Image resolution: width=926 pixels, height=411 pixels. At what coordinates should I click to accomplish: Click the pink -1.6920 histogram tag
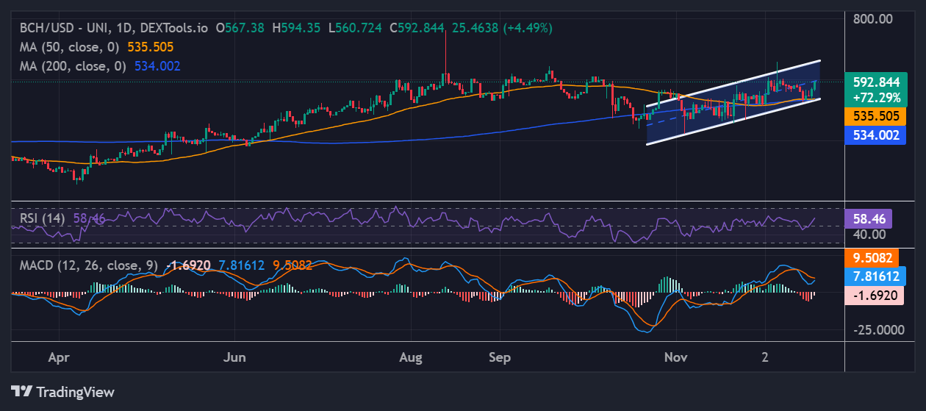click(x=873, y=295)
